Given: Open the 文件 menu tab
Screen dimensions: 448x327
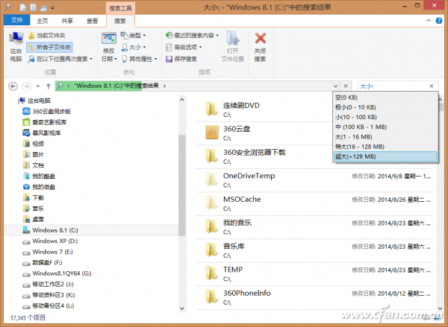Looking at the screenshot, I should click(x=16, y=20).
